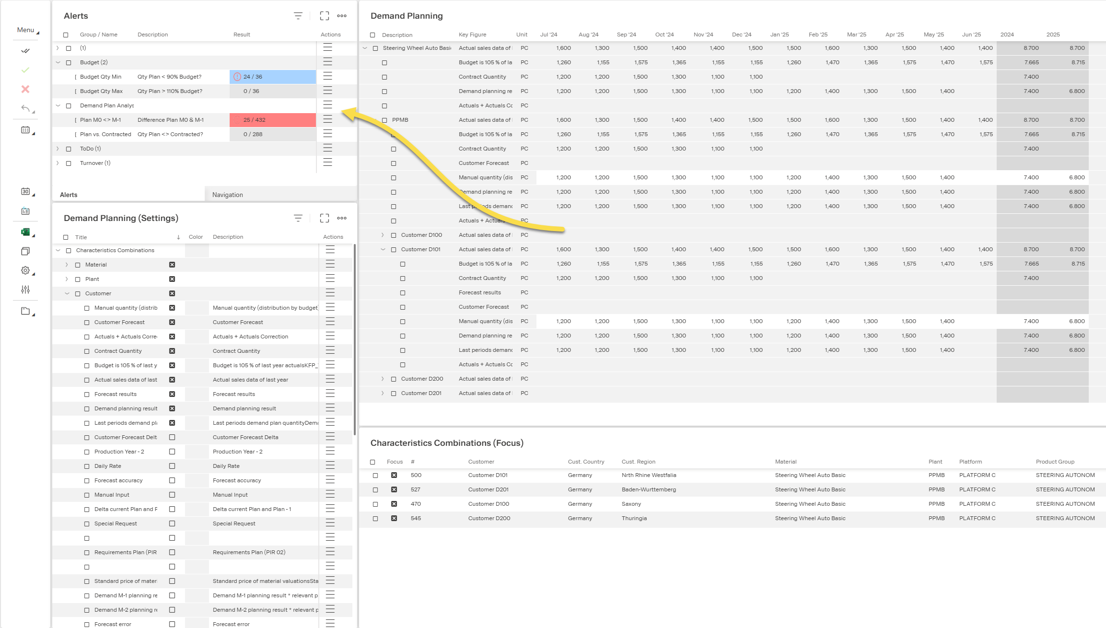Image resolution: width=1106 pixels, height=628 pixels.
Task: Expand the ToDo (1) alert group
Action: coord(58,149)
